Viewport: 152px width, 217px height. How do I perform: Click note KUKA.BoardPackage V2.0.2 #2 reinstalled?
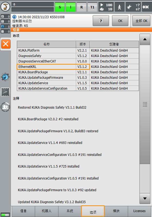point(48,119)
